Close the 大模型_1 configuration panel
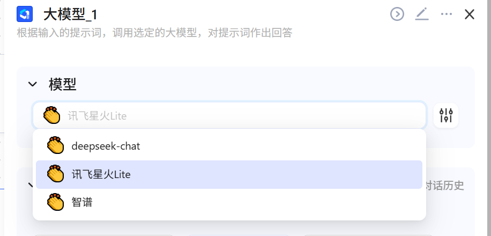The height and width of the screenshot is (236, 491). coord(470,14)
